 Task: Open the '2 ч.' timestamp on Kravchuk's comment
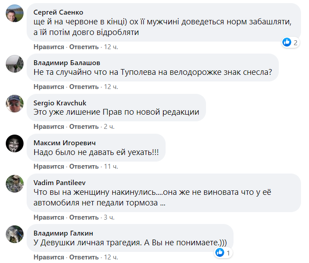click(109, 127)
